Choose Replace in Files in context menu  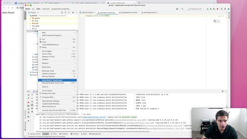(58, 57)
